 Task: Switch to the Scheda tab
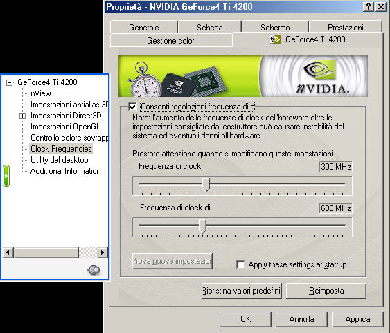pyautogui.click(x=210, y=27)
